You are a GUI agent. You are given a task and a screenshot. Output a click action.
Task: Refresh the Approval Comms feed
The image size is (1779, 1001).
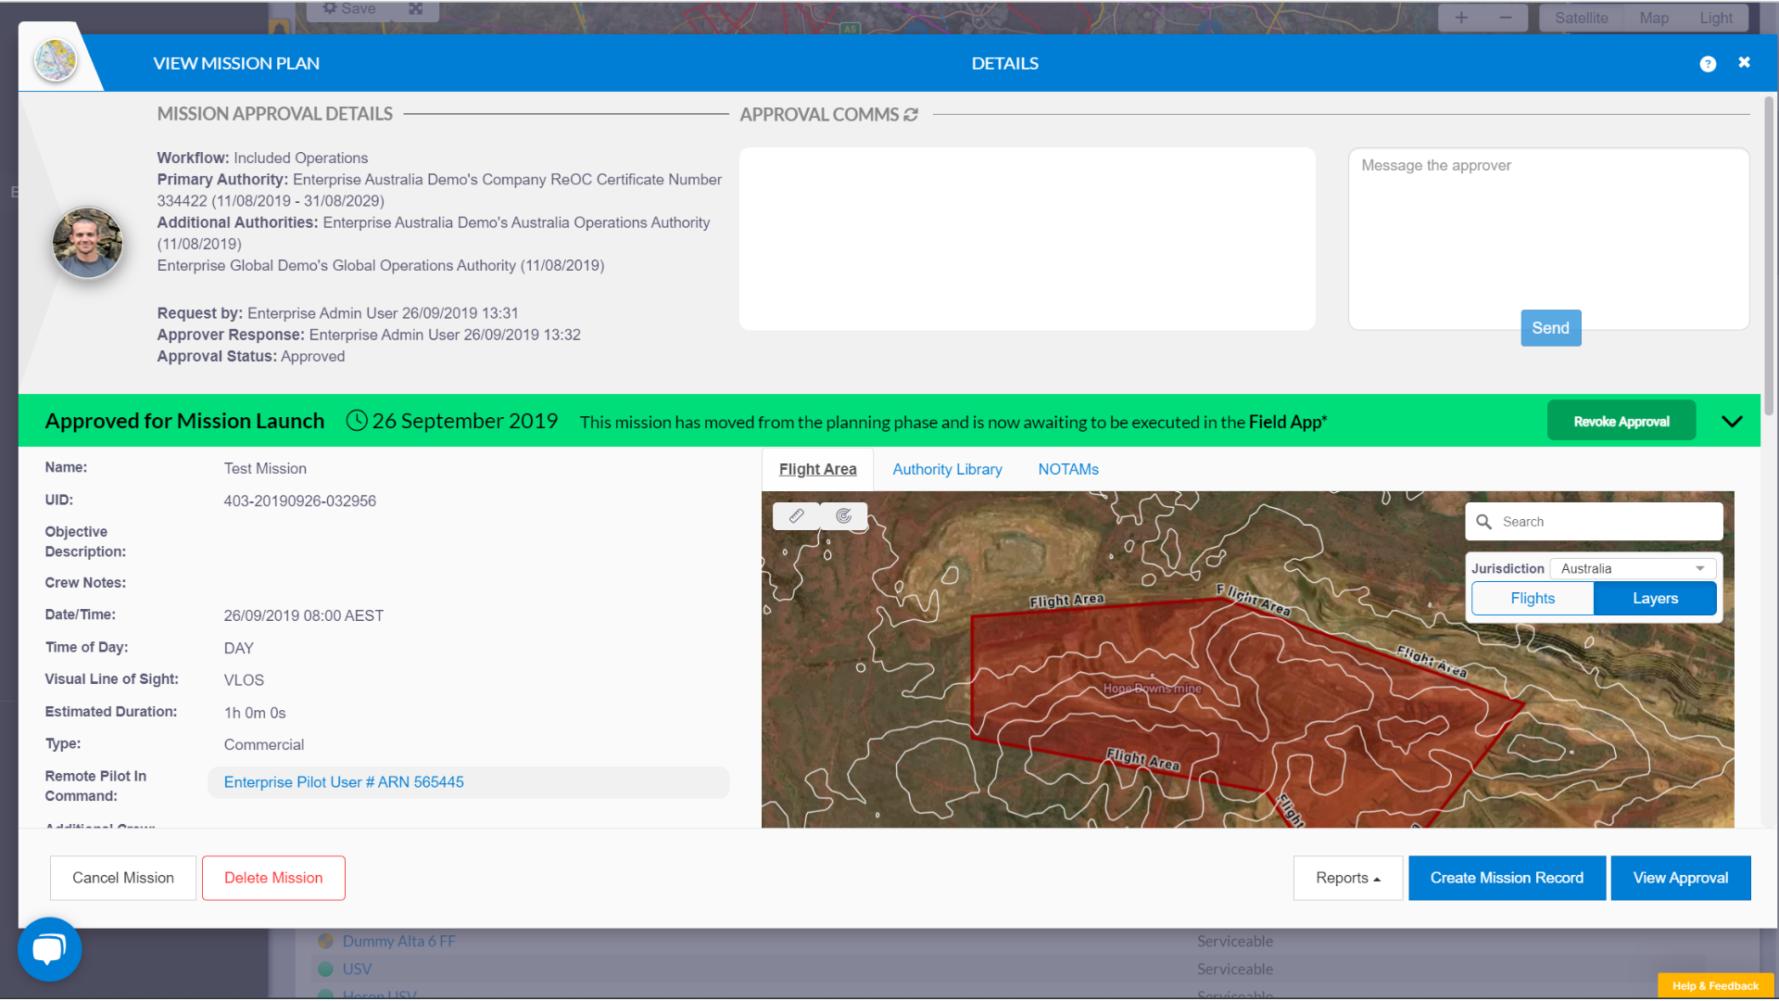909,114
